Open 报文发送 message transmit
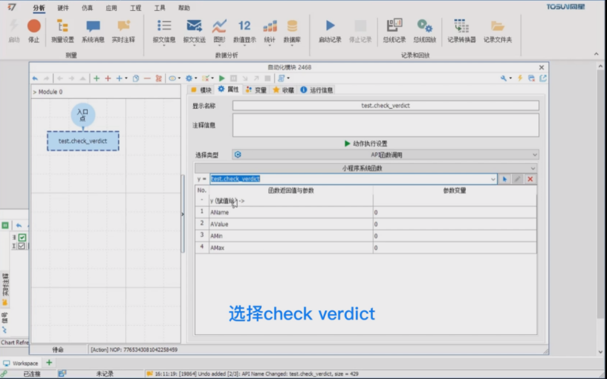This screenshot has height=379, width=607. tap(194, 32)
